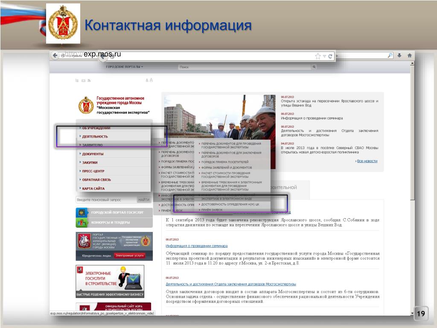
Task: Reload the page with refresh icon
Action: pyautogui.click(x=330, y=56)
